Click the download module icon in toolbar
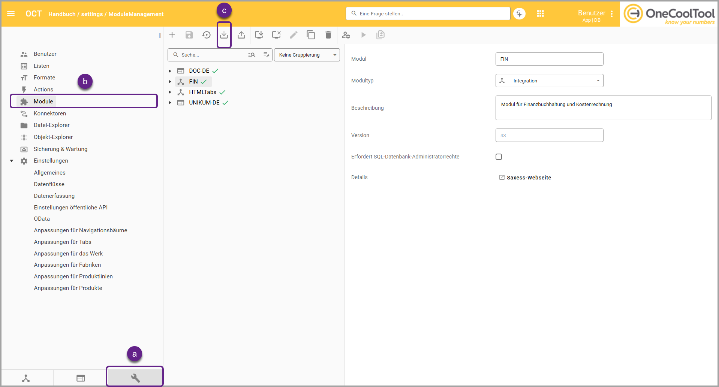The height and width of the screenshot is (387, 719). pos(224,35)
